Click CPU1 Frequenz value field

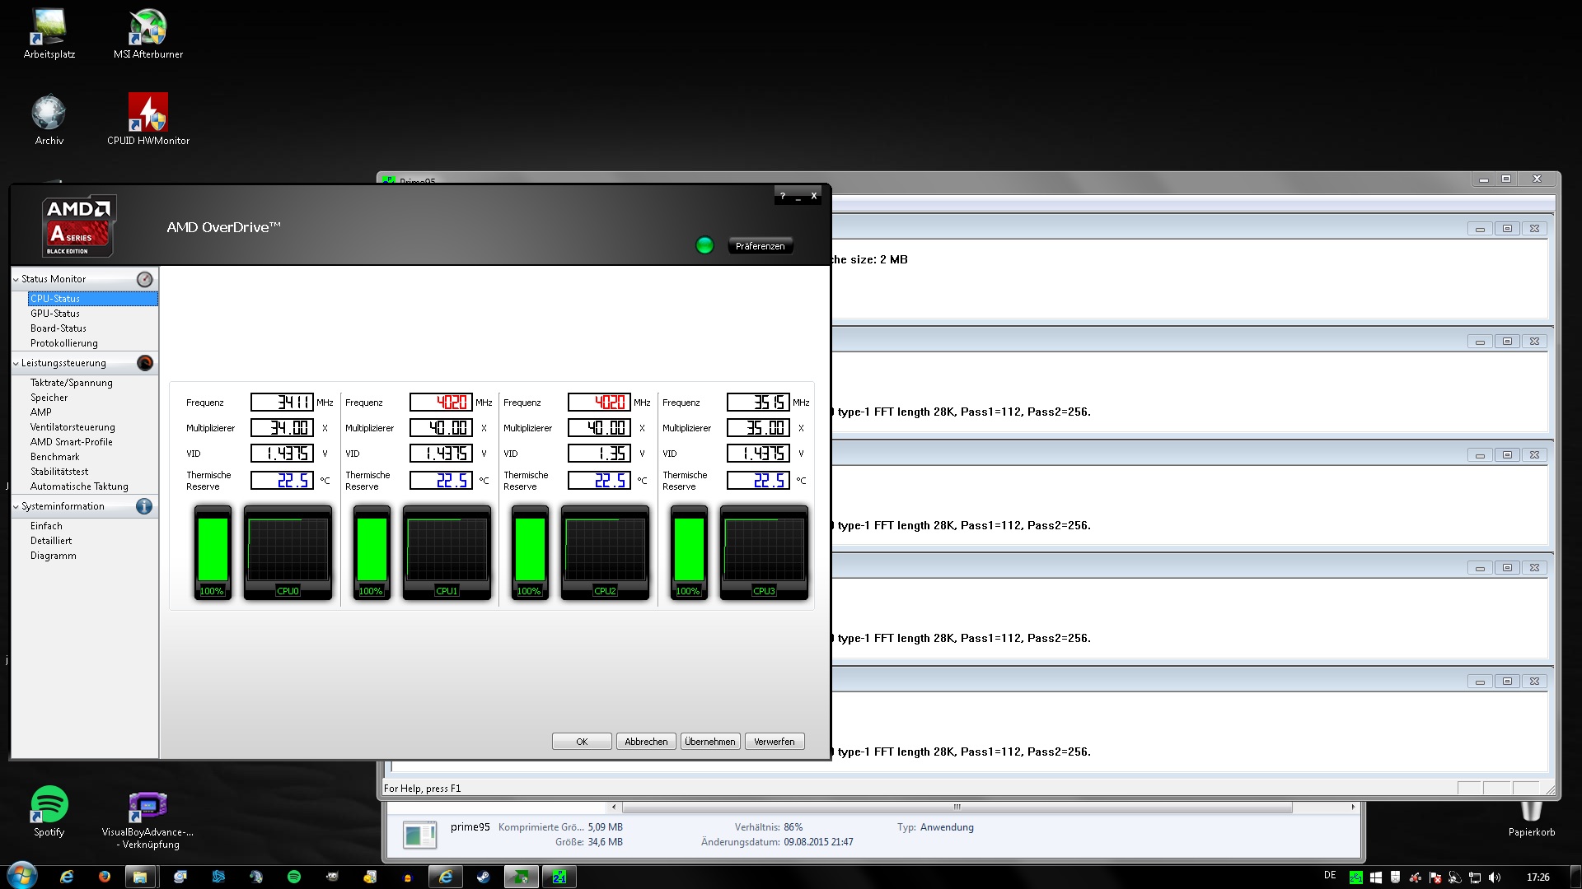point(441,403)
